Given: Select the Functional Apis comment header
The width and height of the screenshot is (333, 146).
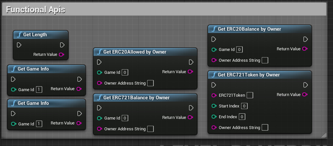Looking at the screenshot, I should [x=164, y=9].
